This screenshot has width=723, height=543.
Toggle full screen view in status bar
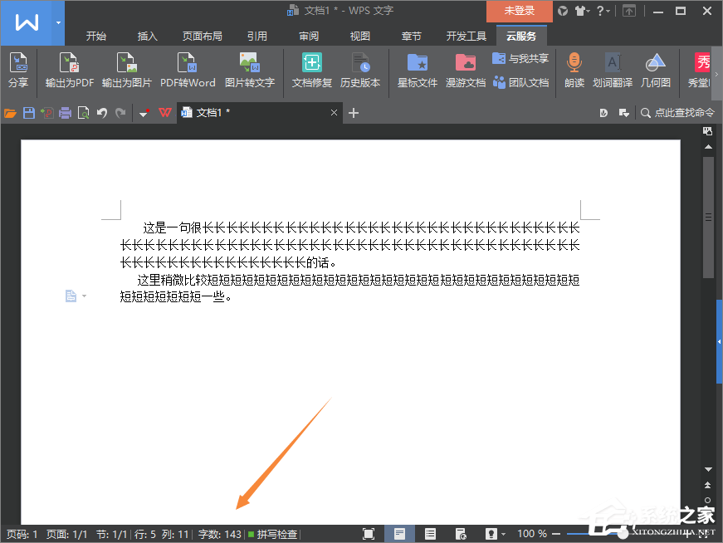(x=369, y=534)
